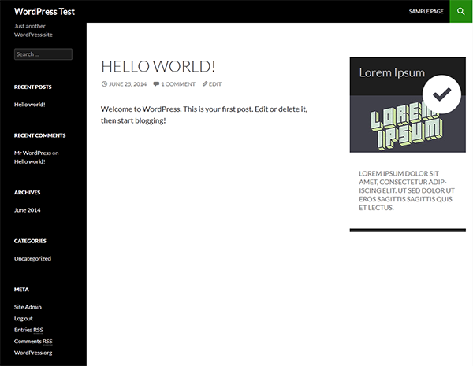Open Hello world! under Recent Comments

click(30, 161)
